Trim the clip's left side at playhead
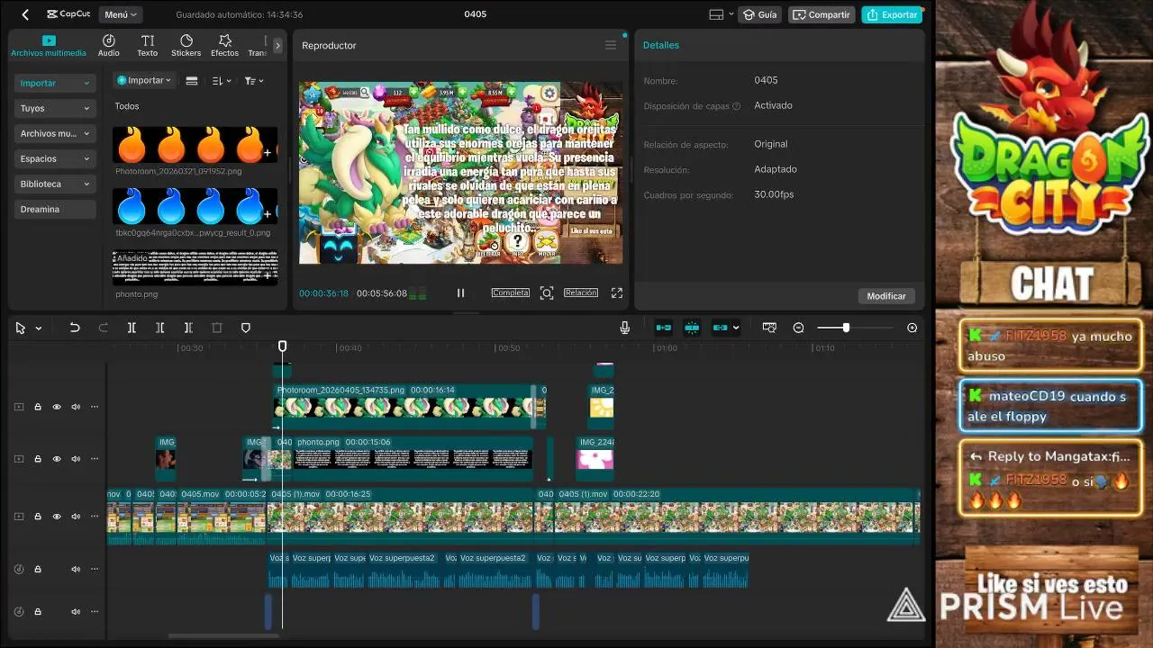This screenshot has width=1153, height=648. point(159,328)
